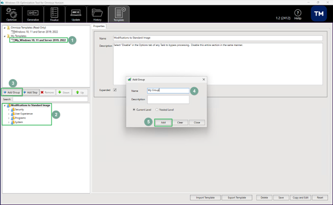Click Add in the Add Group dialog
The image size is (333, 205).
pos(163,123)
